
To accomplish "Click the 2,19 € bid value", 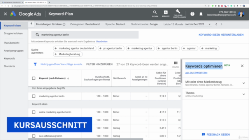I will coord(163,96).
